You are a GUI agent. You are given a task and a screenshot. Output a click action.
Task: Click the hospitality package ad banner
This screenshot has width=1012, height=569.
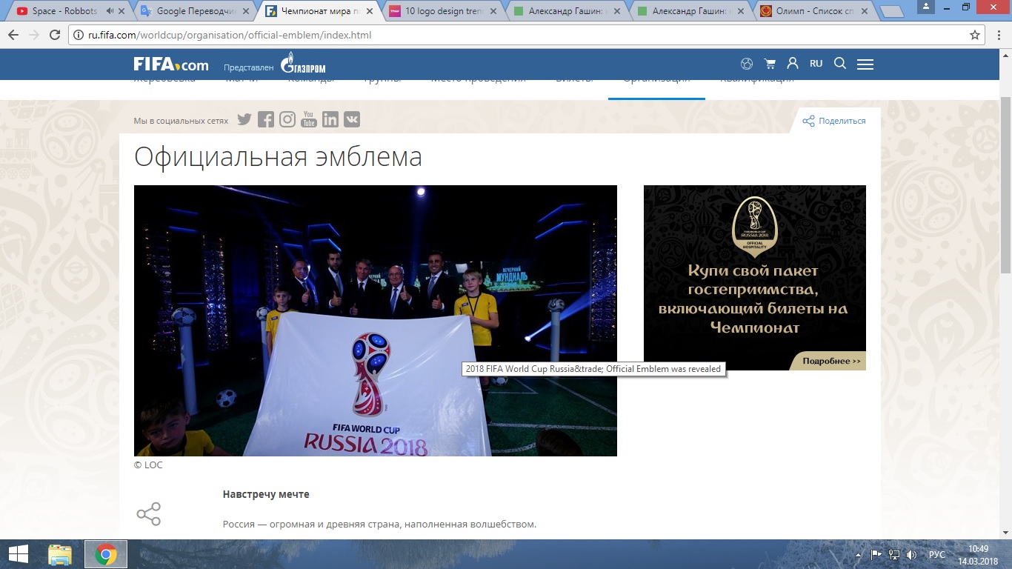(x=755, y=278)
